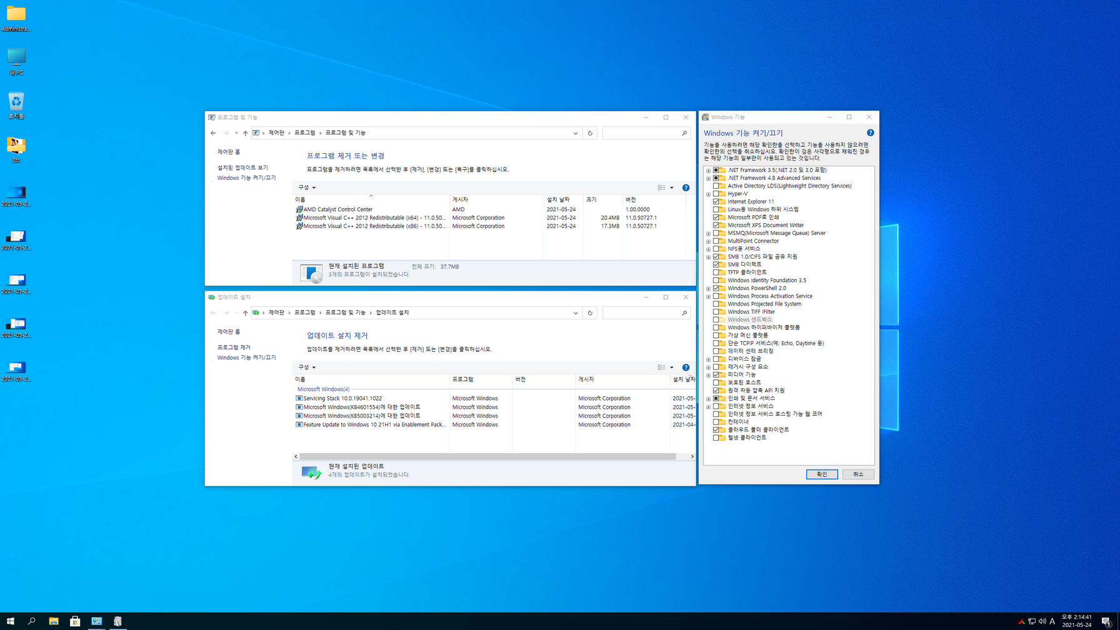Open 프로그램 제거 link in 업데이트 설치 window
The height and width of the screenshot is (630, 1120).
coord(234,347)
